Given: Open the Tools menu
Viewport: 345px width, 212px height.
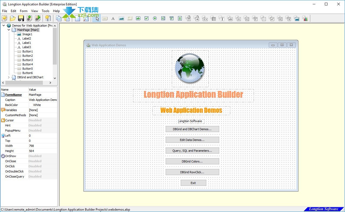Looking at the screenshot, I should (46, 11).
